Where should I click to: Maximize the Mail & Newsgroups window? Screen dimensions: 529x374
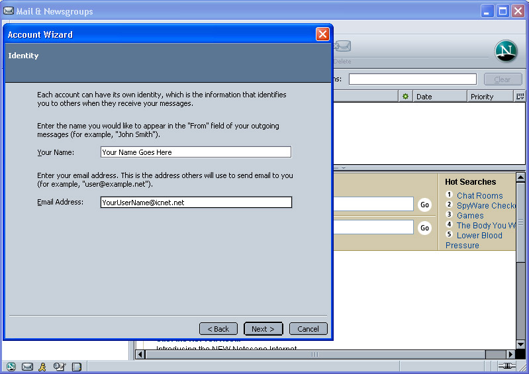pyautogui.click(x=503, y=11)
